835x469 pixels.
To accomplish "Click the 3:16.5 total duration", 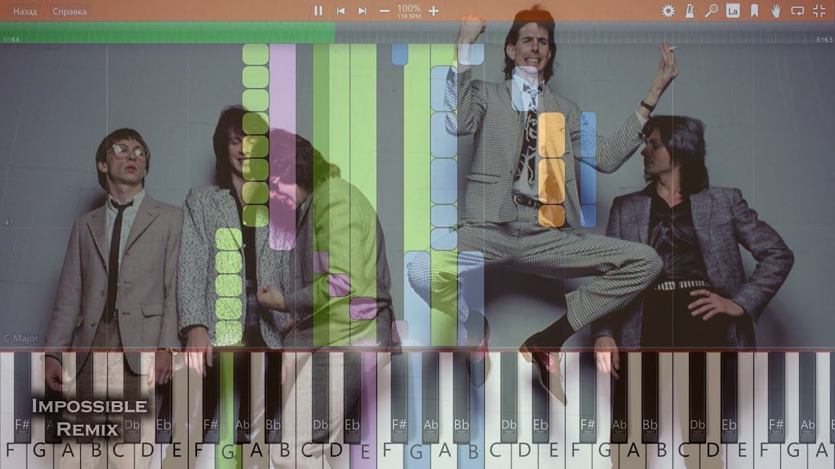I will pyautogui.click(x=824, y=40).
